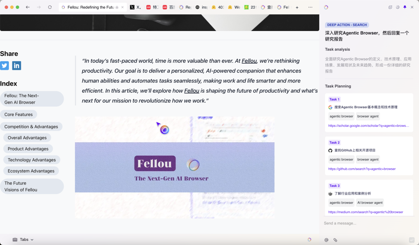This screenshot has height=245, width=419.
Task: Click the paperclip attachment icon
Action: 335,240
